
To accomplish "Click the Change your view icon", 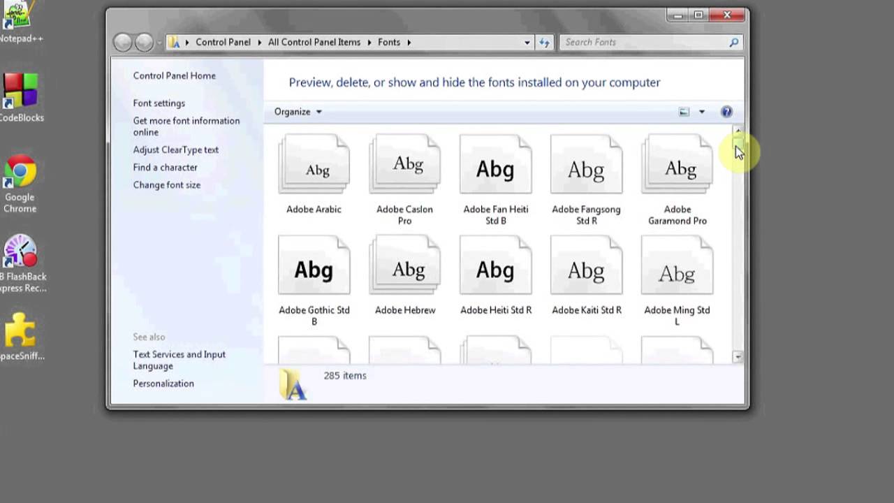I will pyautogui.click(x=684, y=112).
